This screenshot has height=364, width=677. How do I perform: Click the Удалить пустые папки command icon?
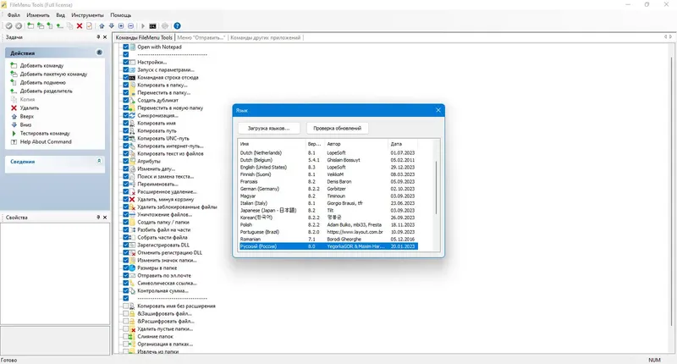pos(133,329)
